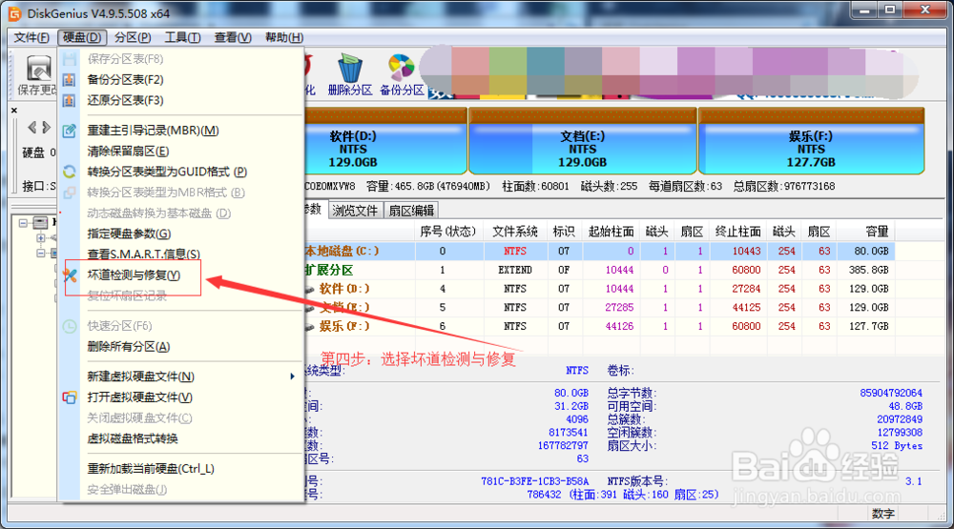Expand the first child tree node
Viewport: 954px width, 529px height.
coord(41,237)
